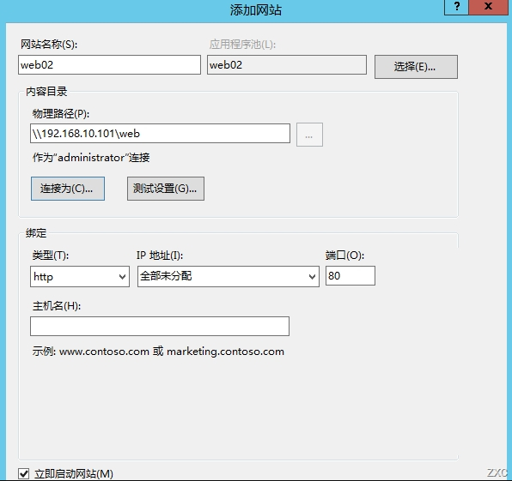The image size is (512, 481).
Task: Click the 类型(T) label
Action: pyautogui.click(x=51, y=256)
